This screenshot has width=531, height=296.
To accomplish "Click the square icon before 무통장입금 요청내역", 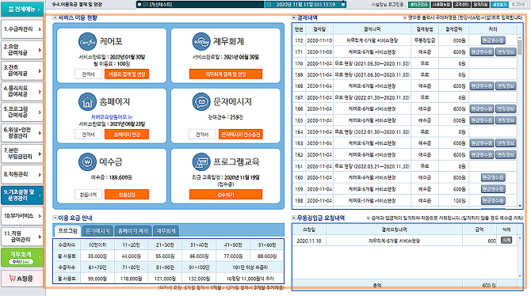I will pos(293,218).
